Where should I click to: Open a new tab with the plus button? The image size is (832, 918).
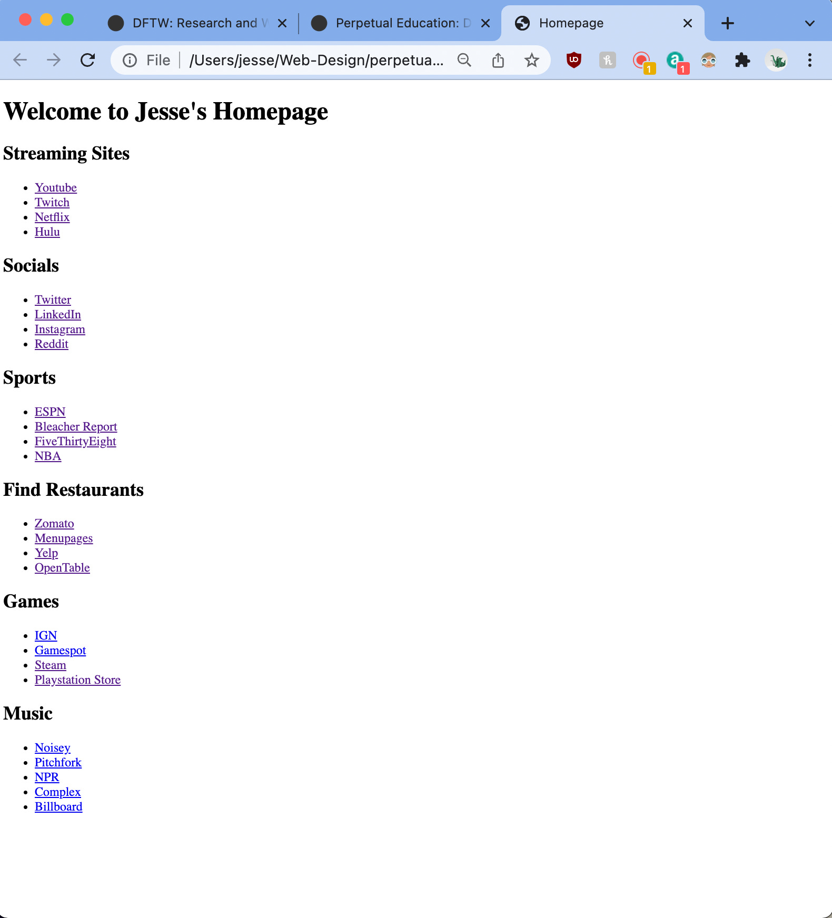click(728, 23)
